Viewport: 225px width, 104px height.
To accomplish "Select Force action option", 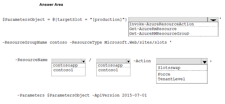I will click(164, 74).
